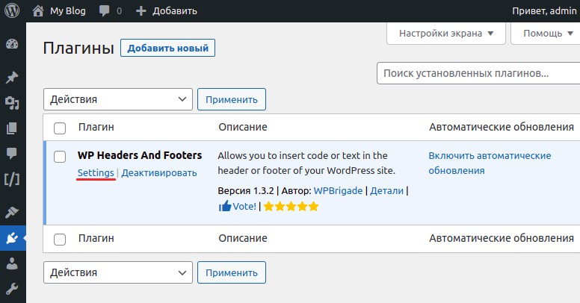Click the Плагины page heading
Screen dimensions: 580x303
[78, 48]
